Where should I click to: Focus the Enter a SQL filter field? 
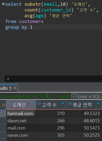[90, 96]
